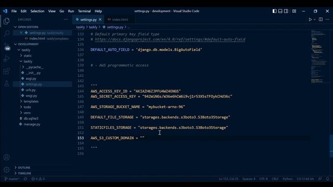333x187 pixels.
Task: Open the Testing flask view
Action: point(7,83)
